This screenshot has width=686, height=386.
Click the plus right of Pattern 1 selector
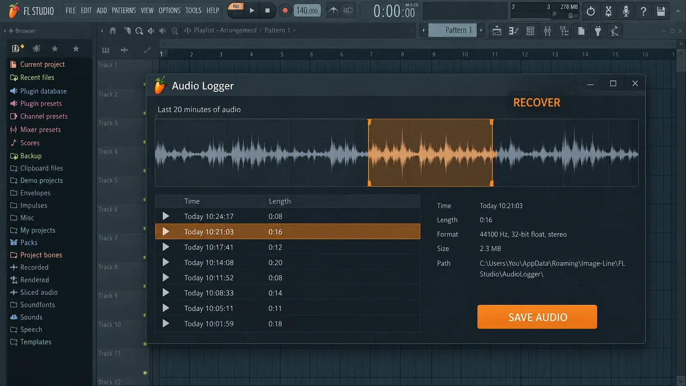coord(481,30)
